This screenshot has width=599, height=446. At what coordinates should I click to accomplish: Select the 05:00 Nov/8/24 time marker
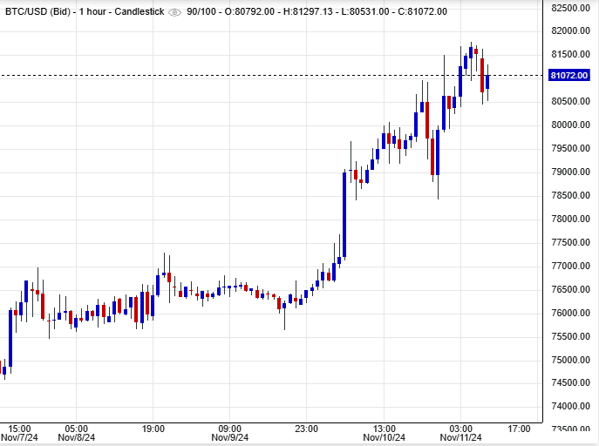pos(76,433)
